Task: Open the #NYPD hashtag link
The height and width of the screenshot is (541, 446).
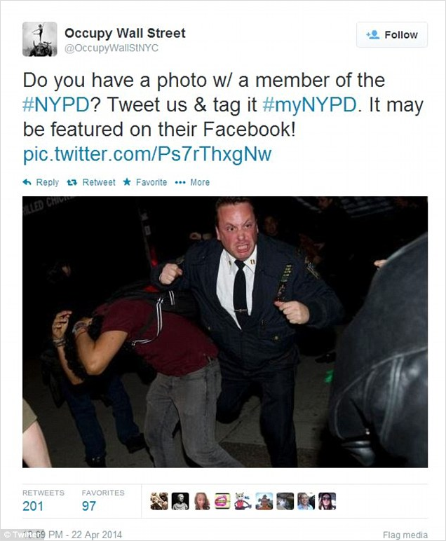Action: (56, 106)
